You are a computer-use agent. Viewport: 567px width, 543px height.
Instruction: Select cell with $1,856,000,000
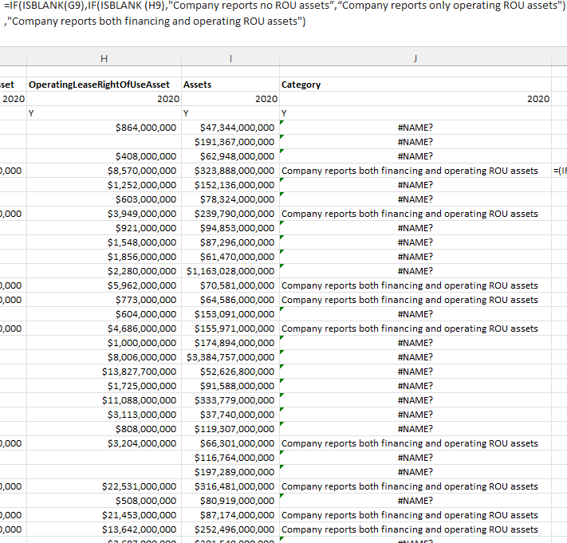104,257
